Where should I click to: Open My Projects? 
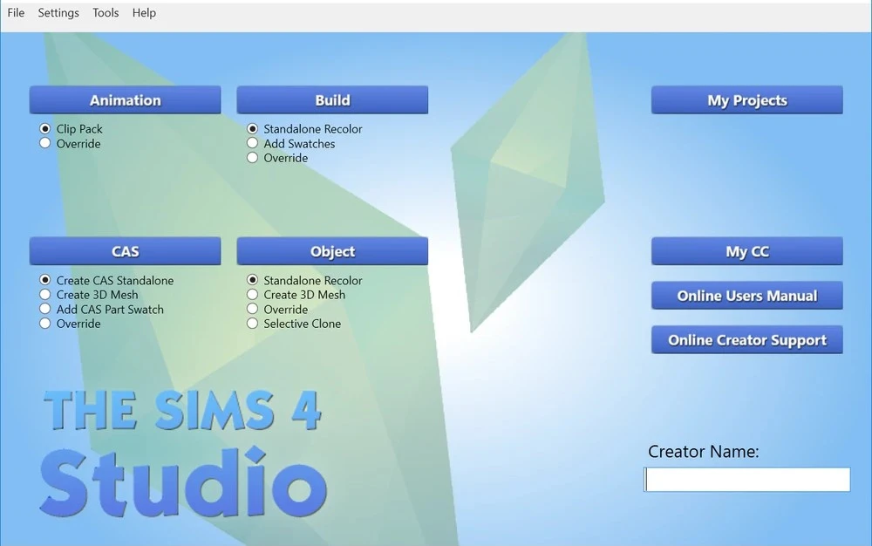(746, 99)
